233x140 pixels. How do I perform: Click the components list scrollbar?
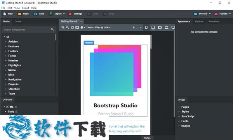click(x=56, y=37)
